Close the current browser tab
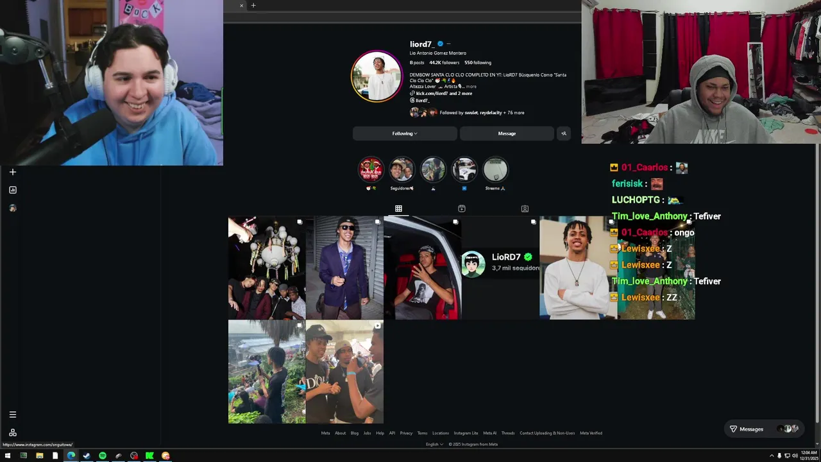 pyautogui.click(x=242, y=6)
